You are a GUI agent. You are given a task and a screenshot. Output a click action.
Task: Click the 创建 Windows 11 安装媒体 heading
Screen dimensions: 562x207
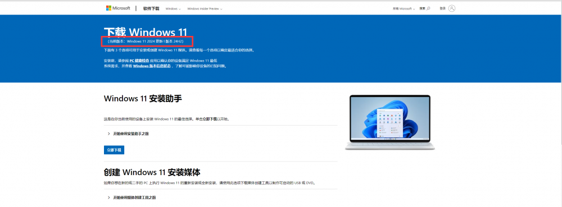click(x=152, y=172)
